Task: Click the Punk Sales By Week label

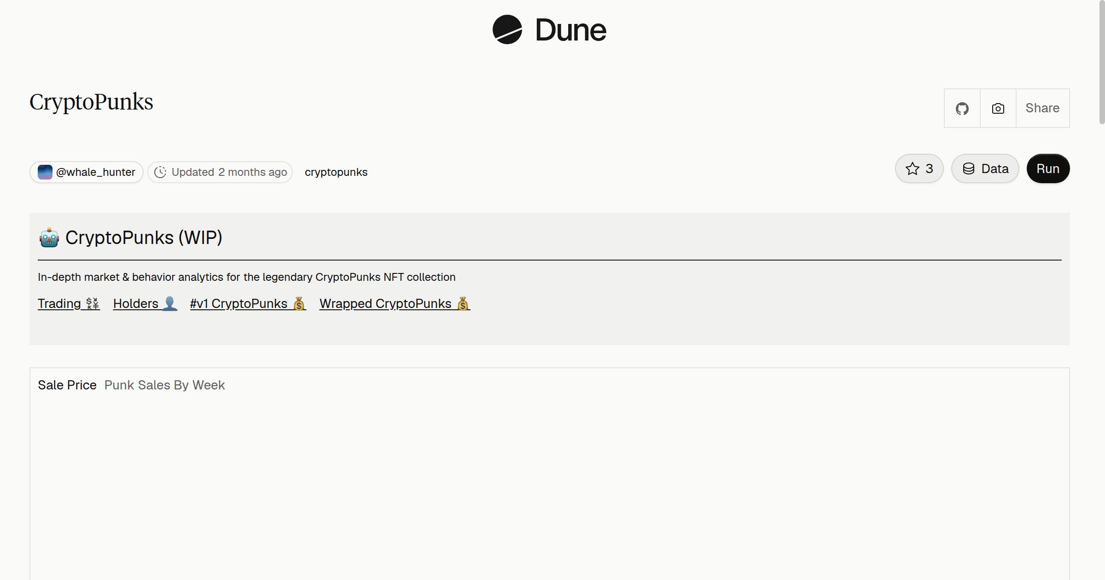Action: pos(164,385)
